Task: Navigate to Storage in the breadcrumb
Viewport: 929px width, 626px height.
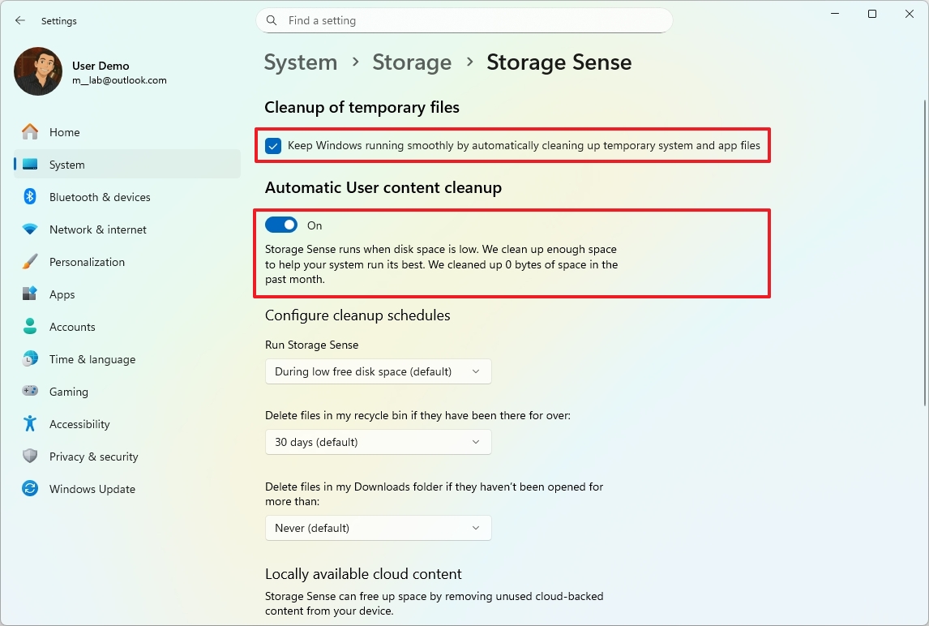Action: (x=412, y=62)
